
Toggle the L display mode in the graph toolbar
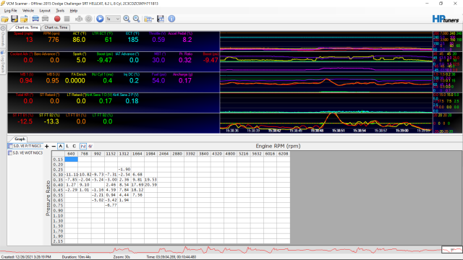point(67,146)
